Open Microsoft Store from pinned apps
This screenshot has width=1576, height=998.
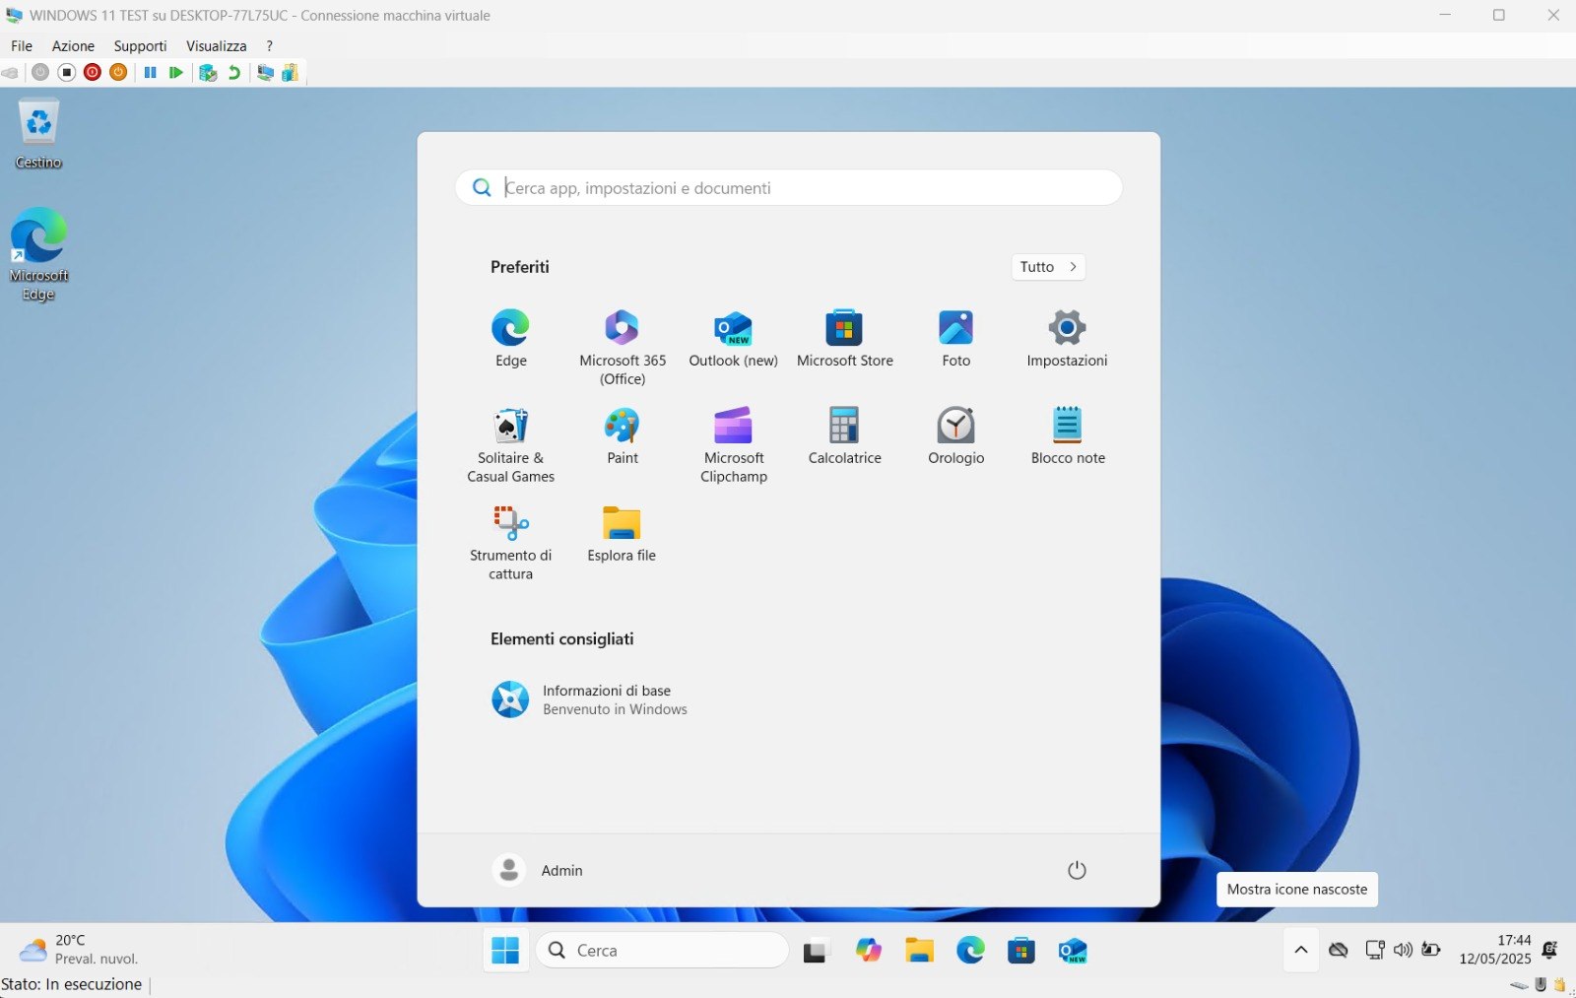pos(844,338)
